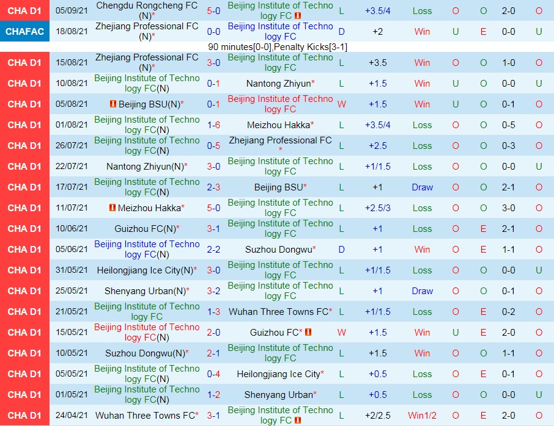Click red card icon next to Meizhou Hakka on 11/07/21
The width and height of the screenshot is (554, 426).
pos(113,208)
